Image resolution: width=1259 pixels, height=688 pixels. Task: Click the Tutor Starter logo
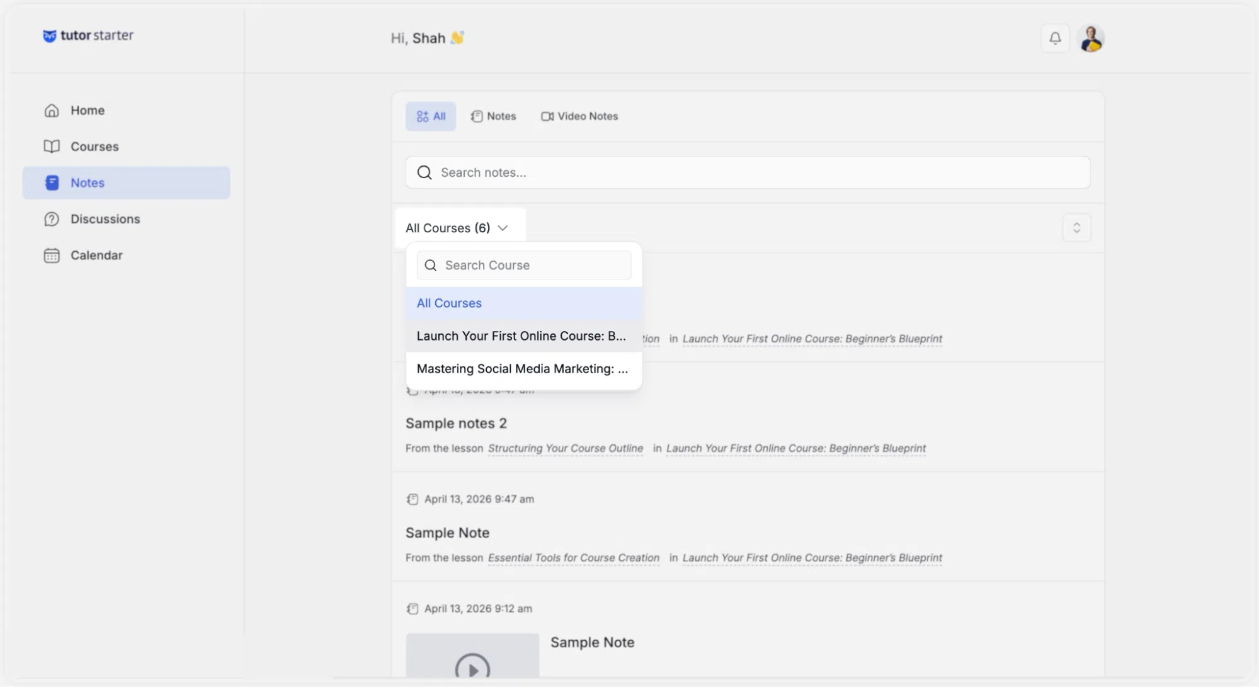click(88, 35)
